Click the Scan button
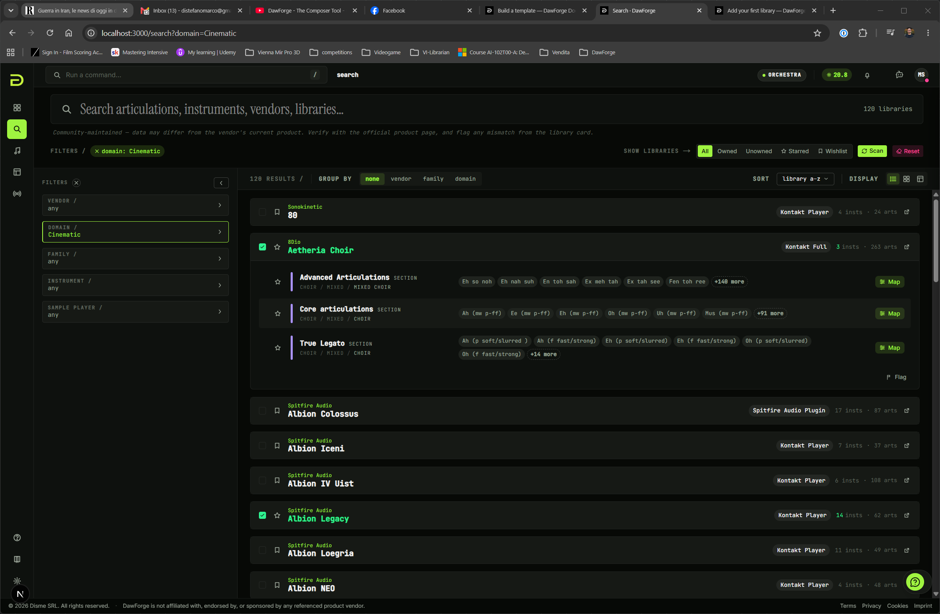 (x=872, y=151)
